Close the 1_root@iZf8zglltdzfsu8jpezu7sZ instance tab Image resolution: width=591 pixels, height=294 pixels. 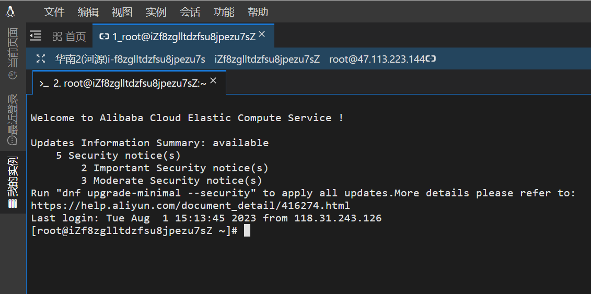pos(262,34)
